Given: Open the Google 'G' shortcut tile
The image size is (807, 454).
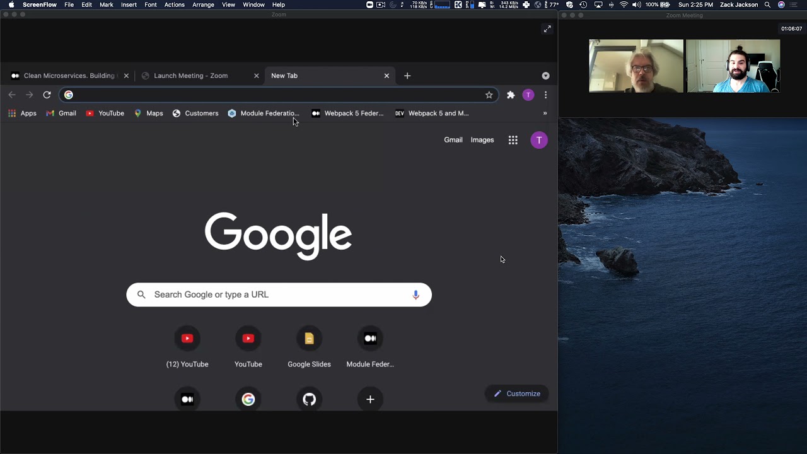Looking at the screenshot, I should point(248,399).
